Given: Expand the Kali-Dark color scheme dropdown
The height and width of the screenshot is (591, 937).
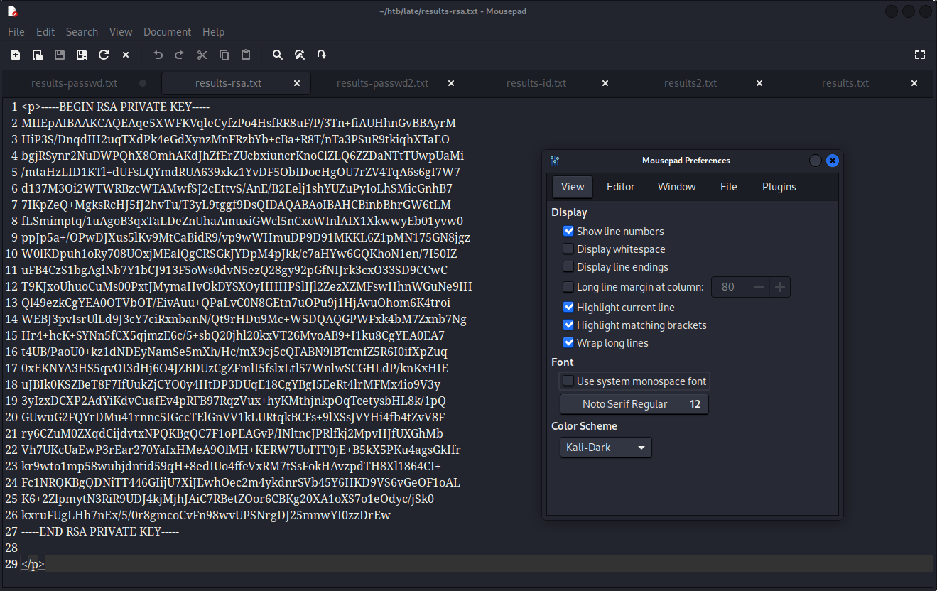Looking at the screenshot, I should [x=605, y=448].
